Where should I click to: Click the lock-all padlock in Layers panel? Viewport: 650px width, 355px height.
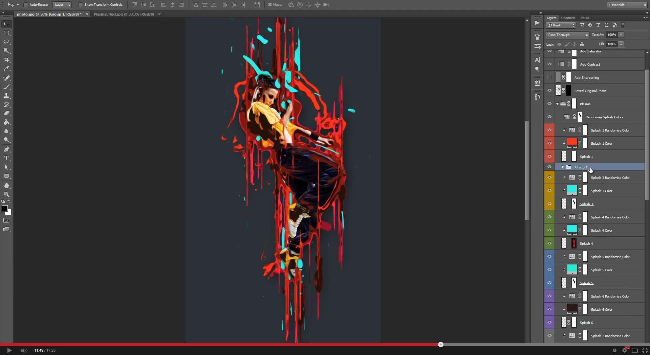pyautogui.click(x=582, y=44)
